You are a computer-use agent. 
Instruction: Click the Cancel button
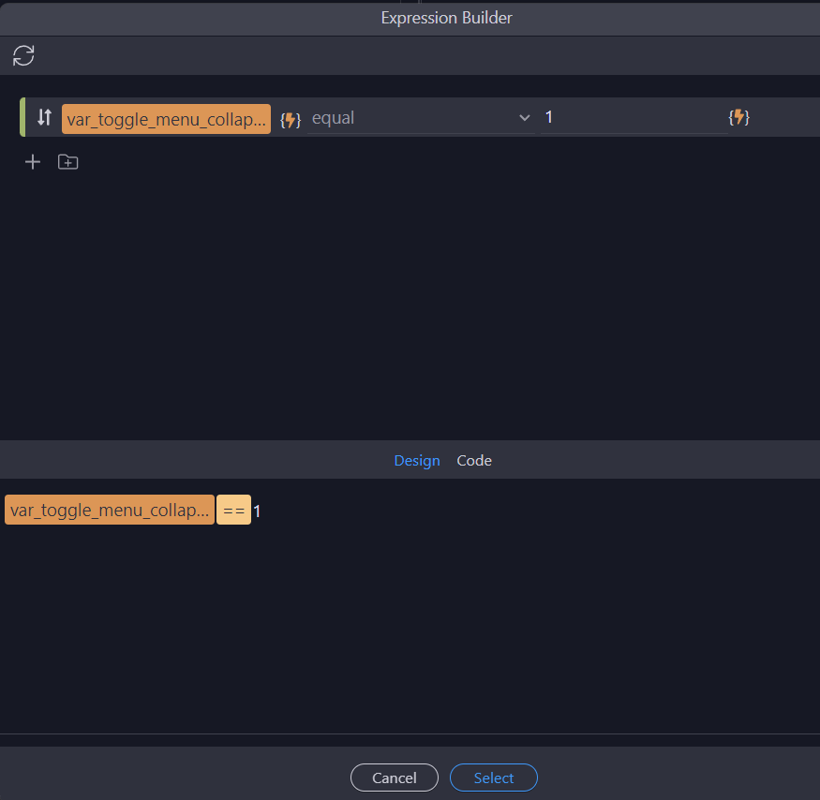(394, 778)
